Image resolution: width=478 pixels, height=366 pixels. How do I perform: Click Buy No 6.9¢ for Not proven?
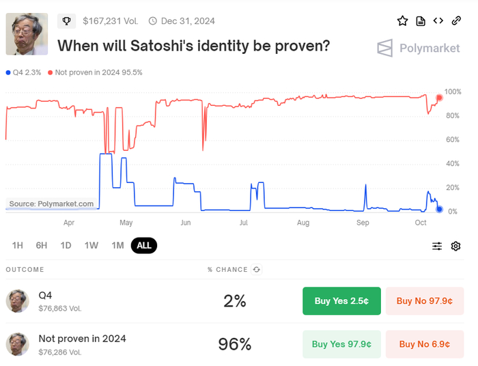(x=425, y=344)
